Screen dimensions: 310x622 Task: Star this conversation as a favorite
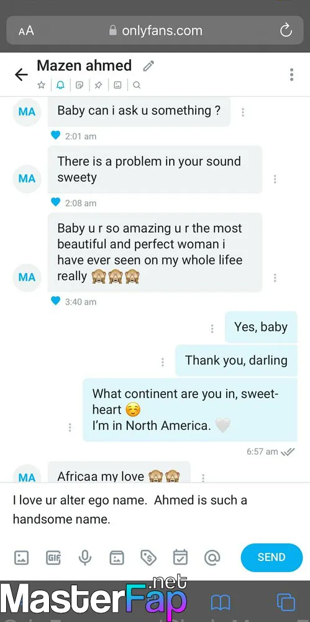41,85
